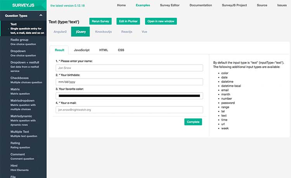This screenshot has height=178, width=291.
Task: Click 'color' in input types list
Action: (x=225, y=73)
